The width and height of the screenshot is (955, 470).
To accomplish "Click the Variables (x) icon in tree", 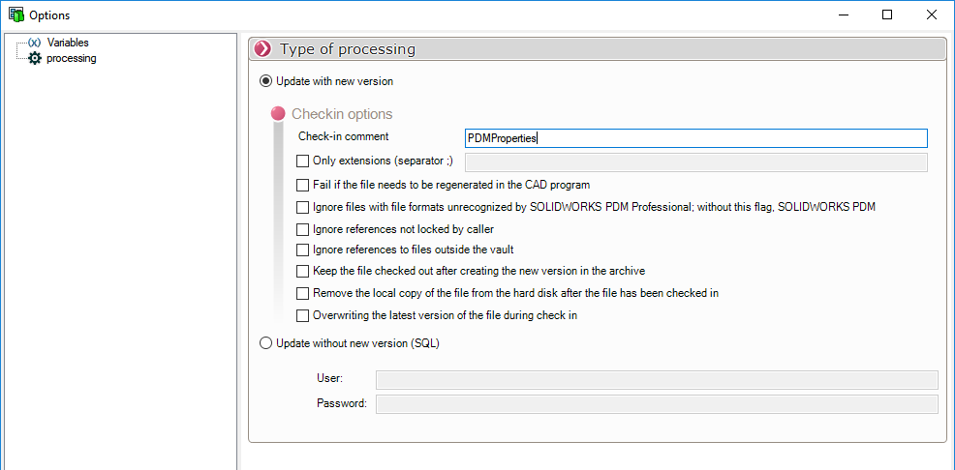I will click(x=35, y=43).
